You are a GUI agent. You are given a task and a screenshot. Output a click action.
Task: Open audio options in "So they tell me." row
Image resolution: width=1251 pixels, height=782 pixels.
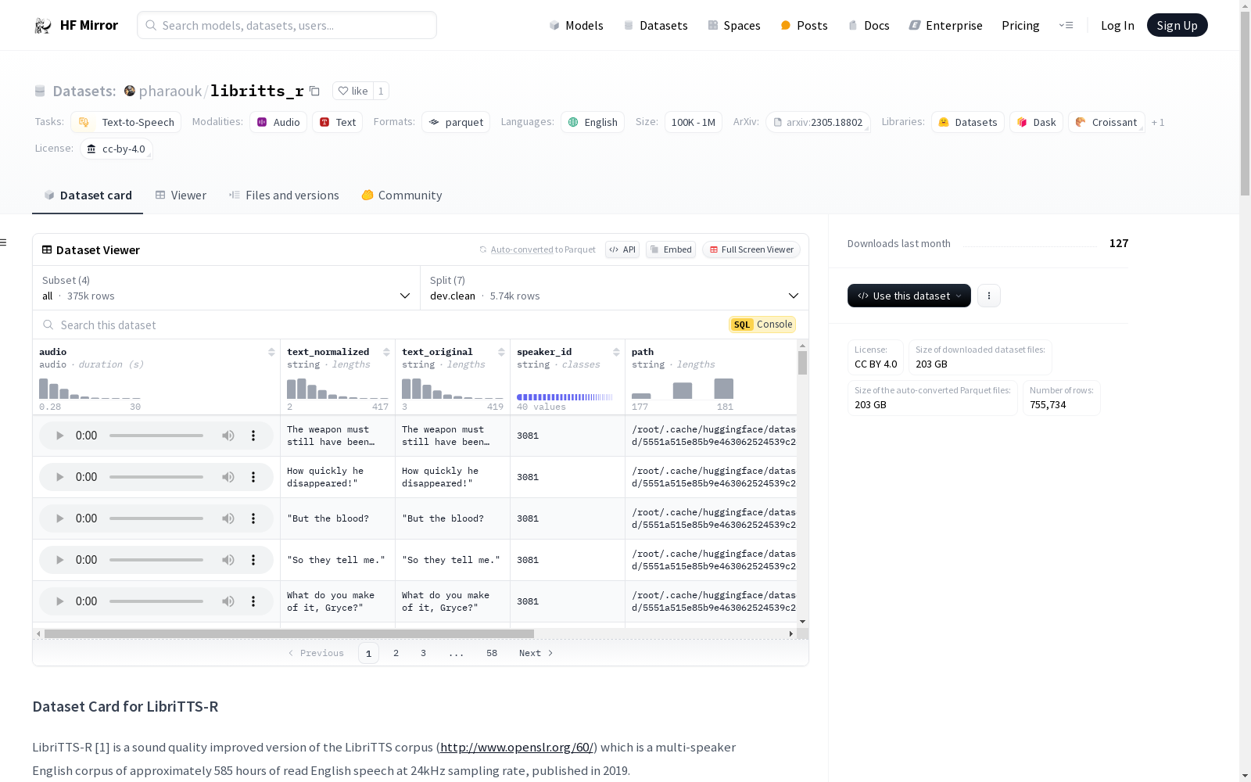click(253, 560)
